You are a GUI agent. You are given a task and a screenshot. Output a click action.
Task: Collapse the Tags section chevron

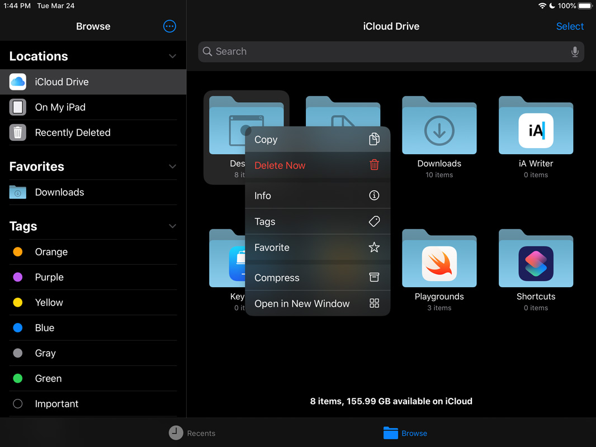tap(172, 226)
